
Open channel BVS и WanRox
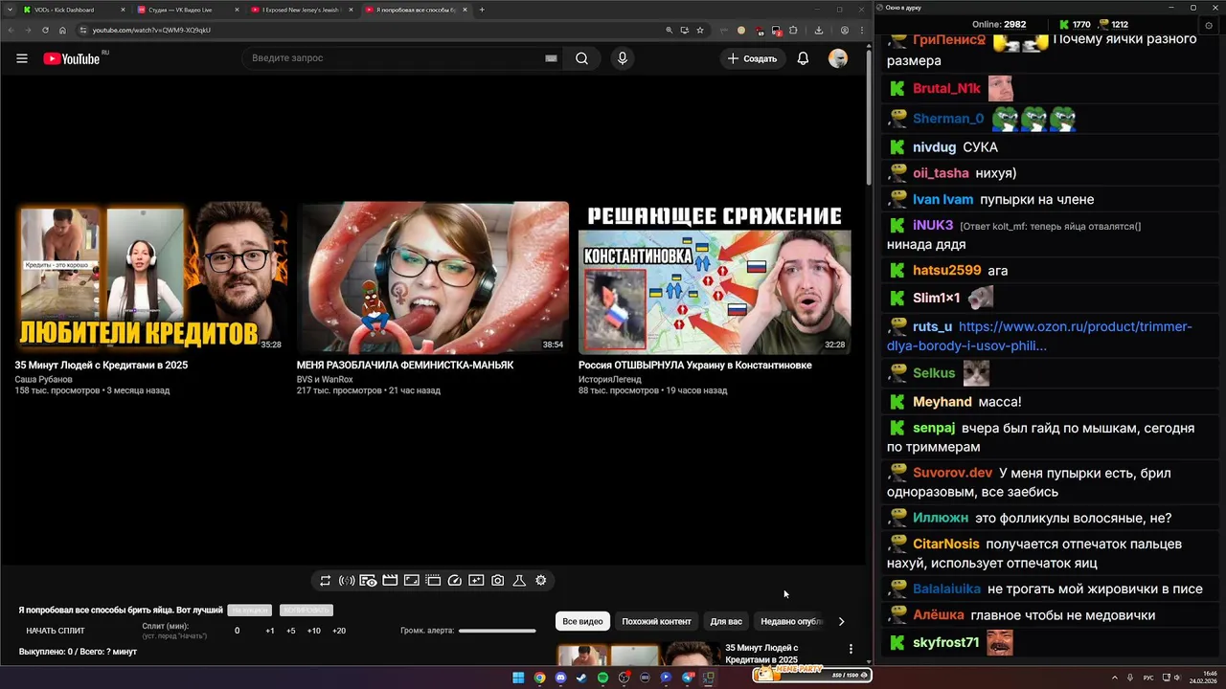(x=325, y=379)
